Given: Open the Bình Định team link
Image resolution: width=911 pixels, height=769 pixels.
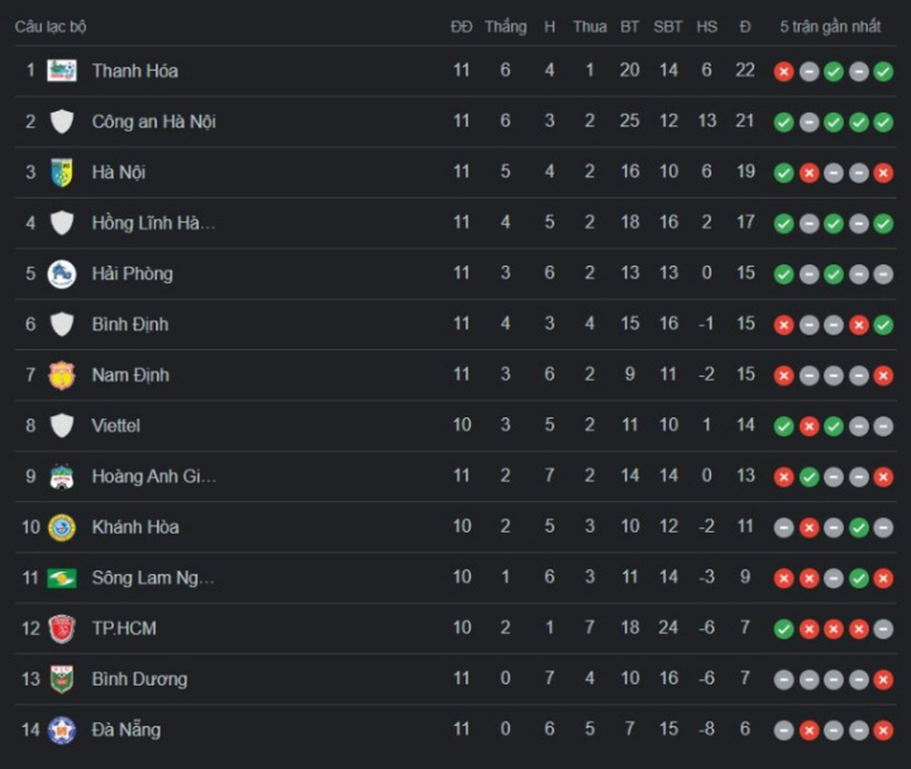Looking at the screenshot, I should click(129, 324).
